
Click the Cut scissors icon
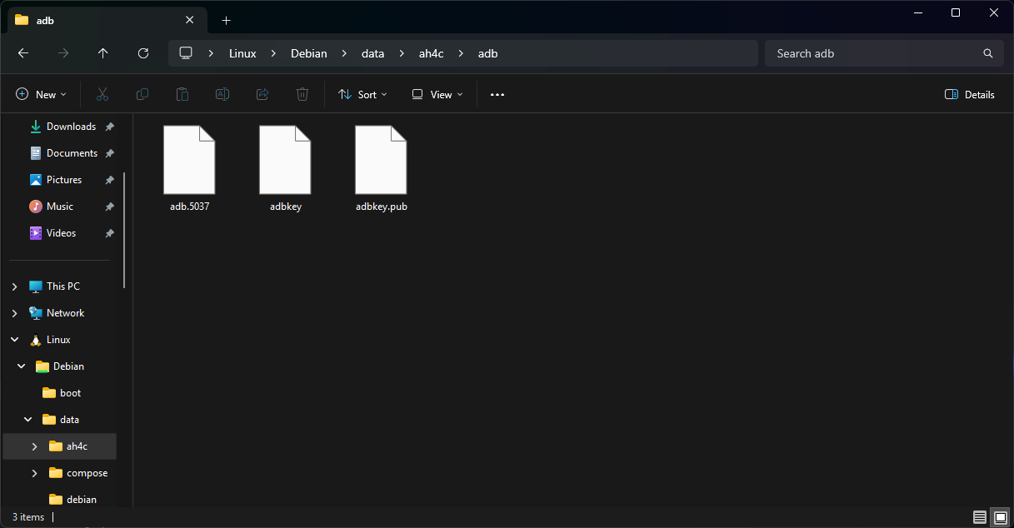coord(102,95)
